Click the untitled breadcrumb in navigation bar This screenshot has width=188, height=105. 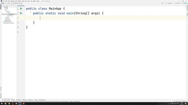click(3, 3)
